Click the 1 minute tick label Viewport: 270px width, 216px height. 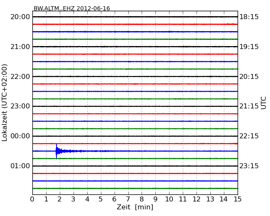46,199
